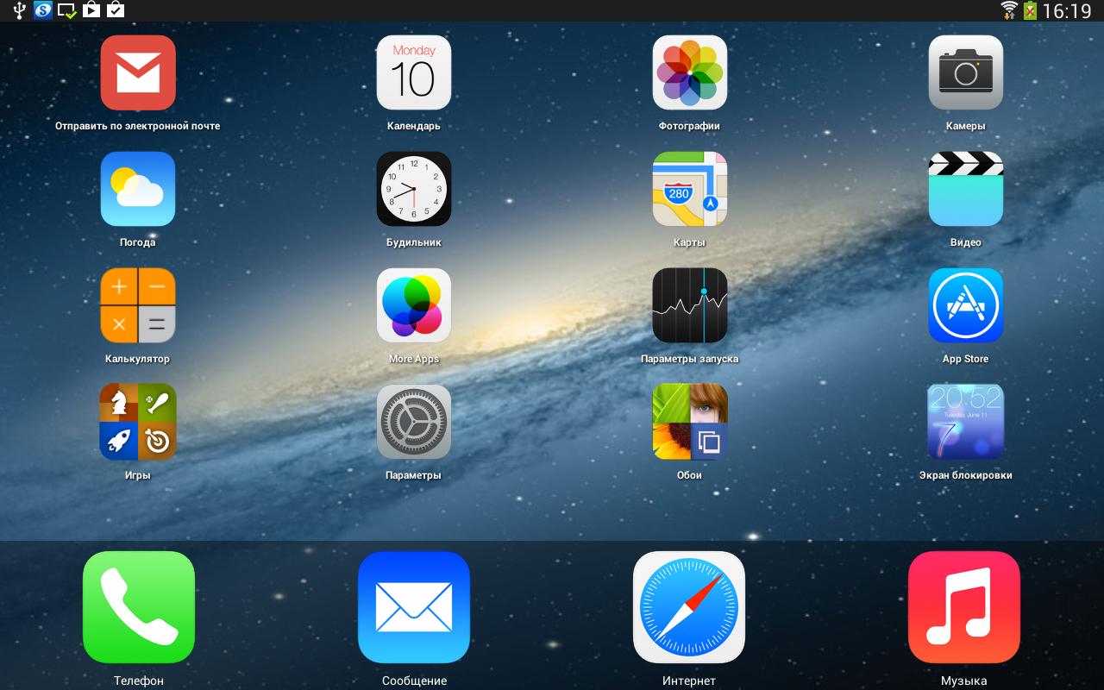Tap the play store notification icon
Image resolution: width=1104 pixels, height=690 pixels.
(91, 10)
